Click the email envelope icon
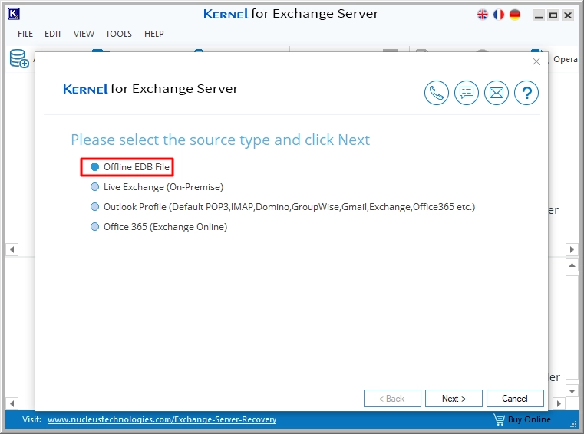This screenshot has height=434, width=584. click(x=496, y=93)
